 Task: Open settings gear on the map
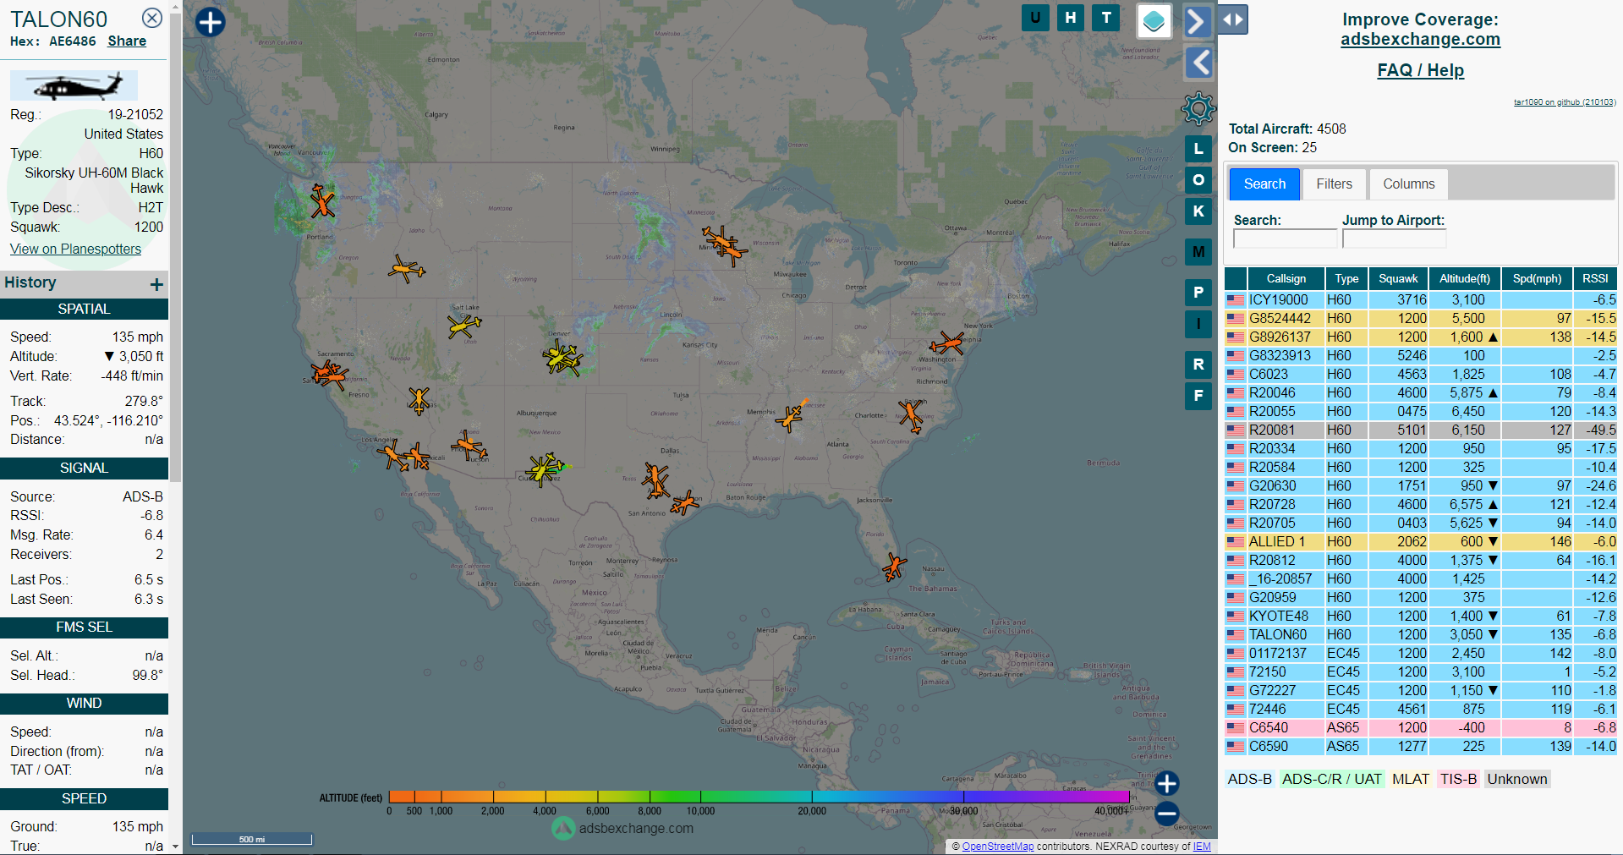[1198, 108]
